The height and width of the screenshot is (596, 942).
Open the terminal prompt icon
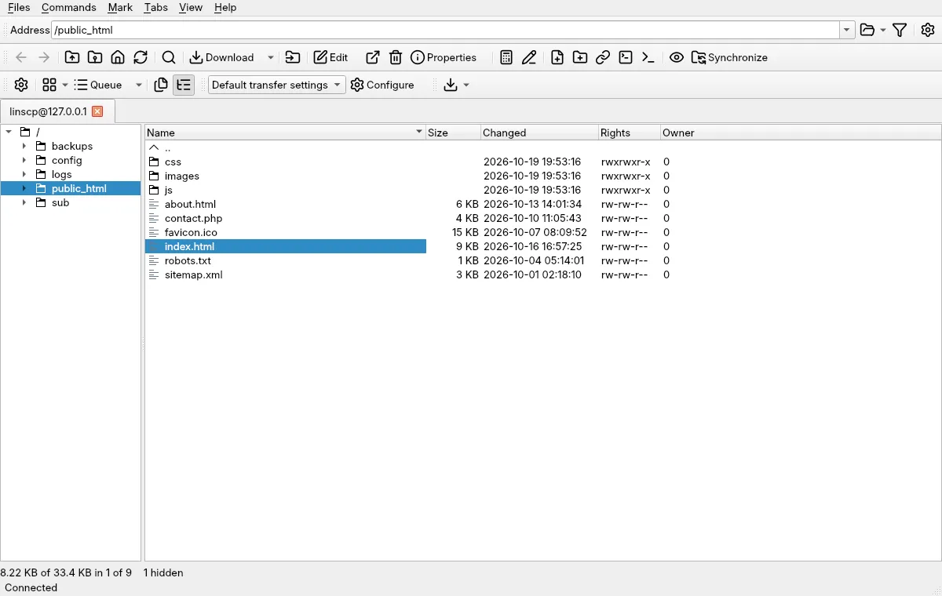[648, 57]
